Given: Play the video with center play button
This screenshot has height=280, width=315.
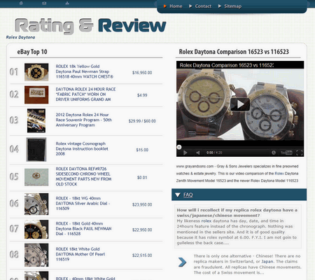Looking at the screenshot, I should coord(240,104).
